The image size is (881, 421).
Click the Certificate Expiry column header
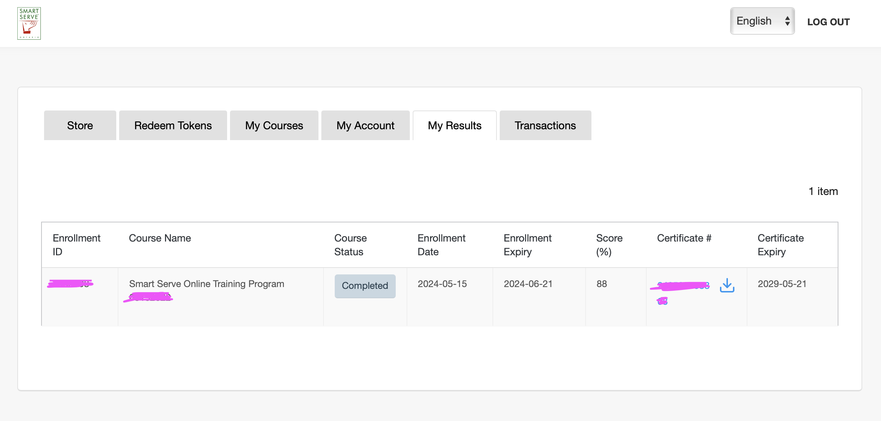click(780, 245)
